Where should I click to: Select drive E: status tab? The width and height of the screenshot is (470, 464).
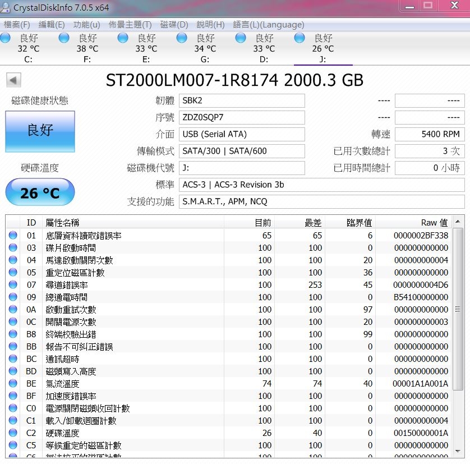(x=146, y=48)
